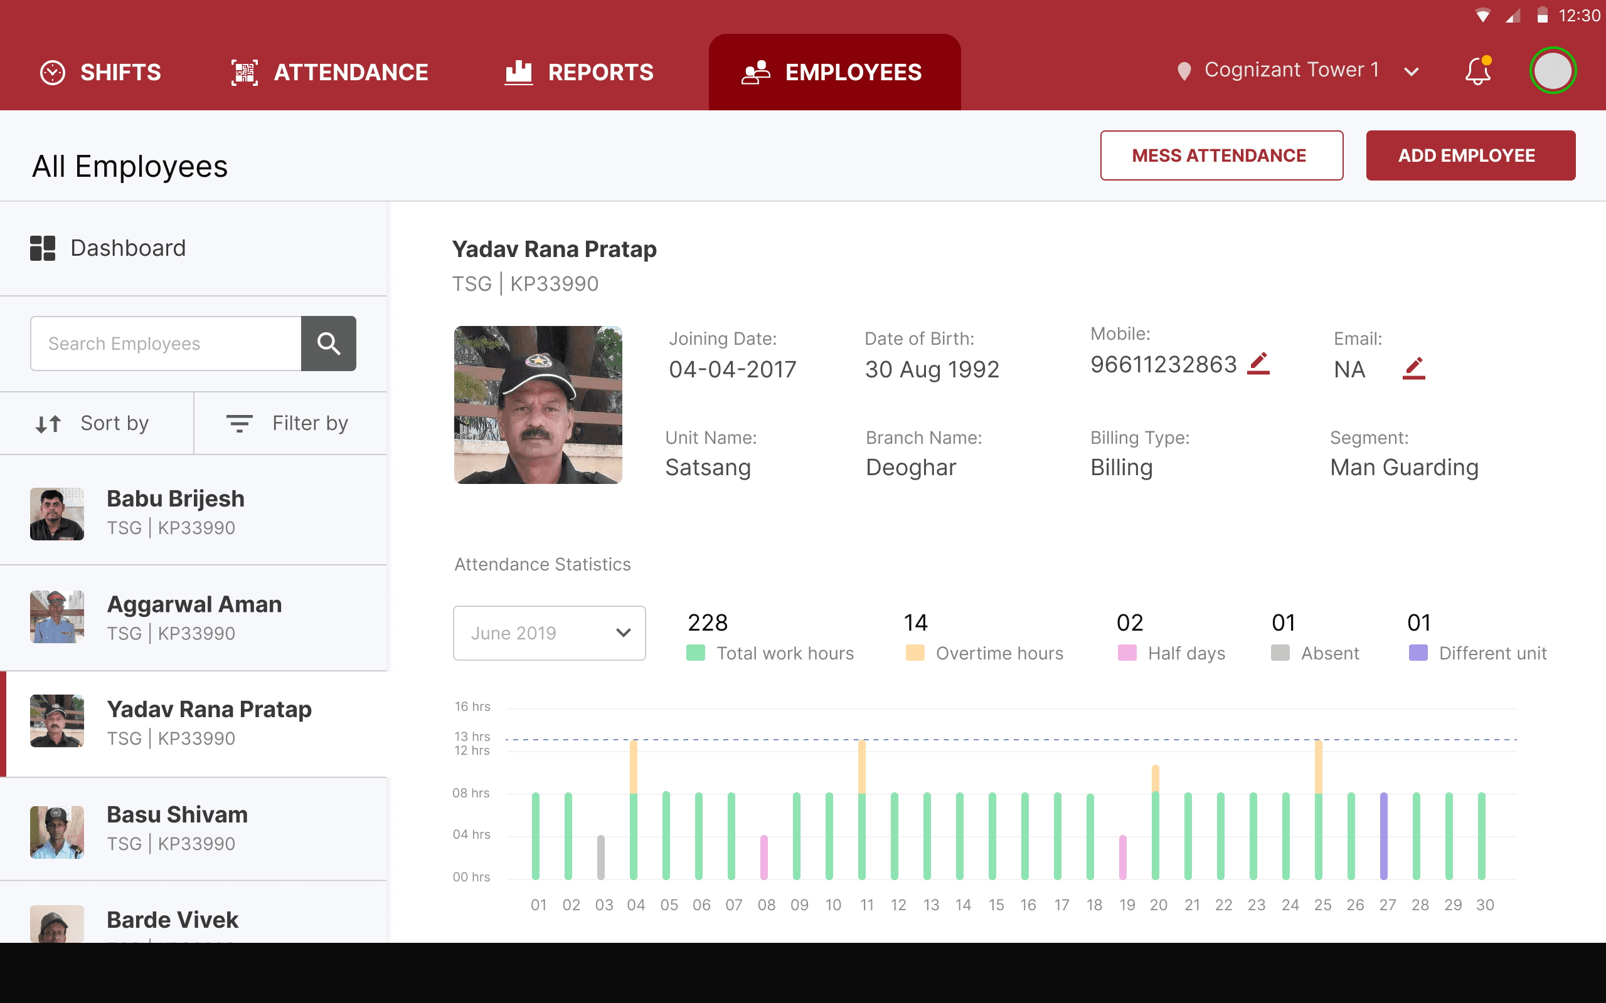Open the Dashboard grid icon

click(43, 248)
